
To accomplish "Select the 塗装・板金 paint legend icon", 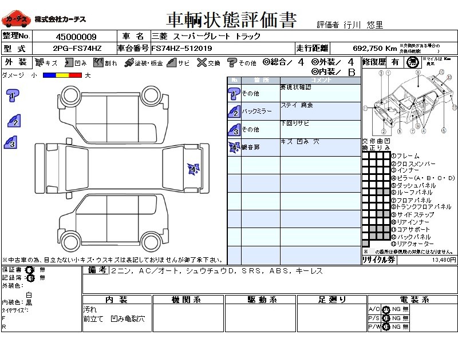I will (x=128, y=62).
